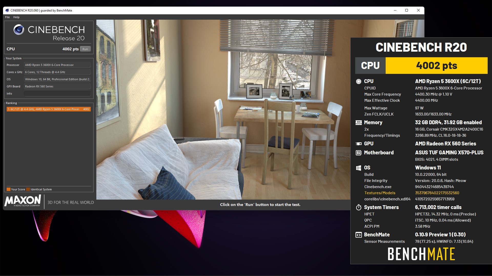Click the yellow 4002 pts score banner
This screenshot has width=492, height=276.
point(436,66)
